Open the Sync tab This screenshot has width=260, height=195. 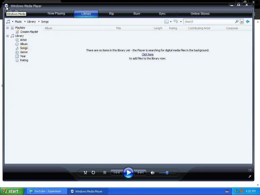pyautogui.click(x=162, y=14)
